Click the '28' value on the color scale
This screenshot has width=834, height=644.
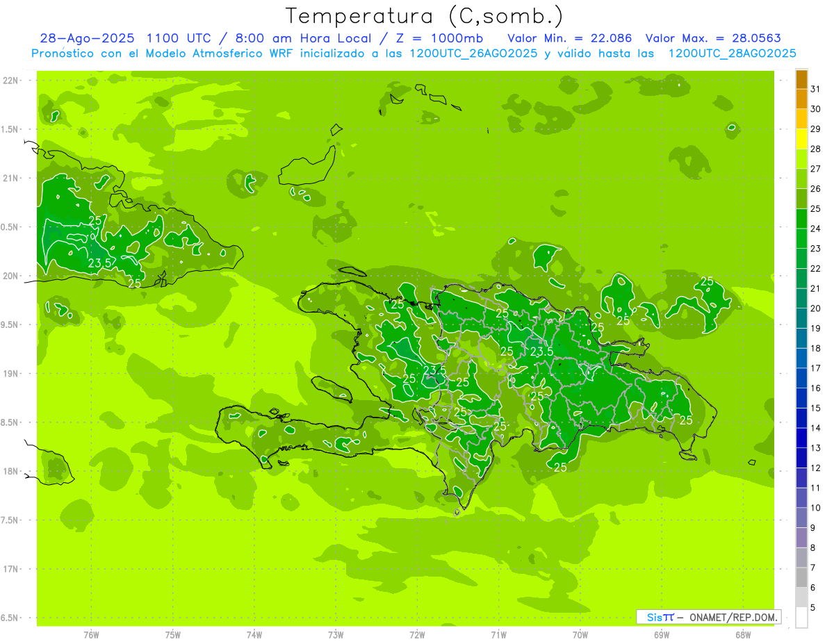(x=815, y=149)
